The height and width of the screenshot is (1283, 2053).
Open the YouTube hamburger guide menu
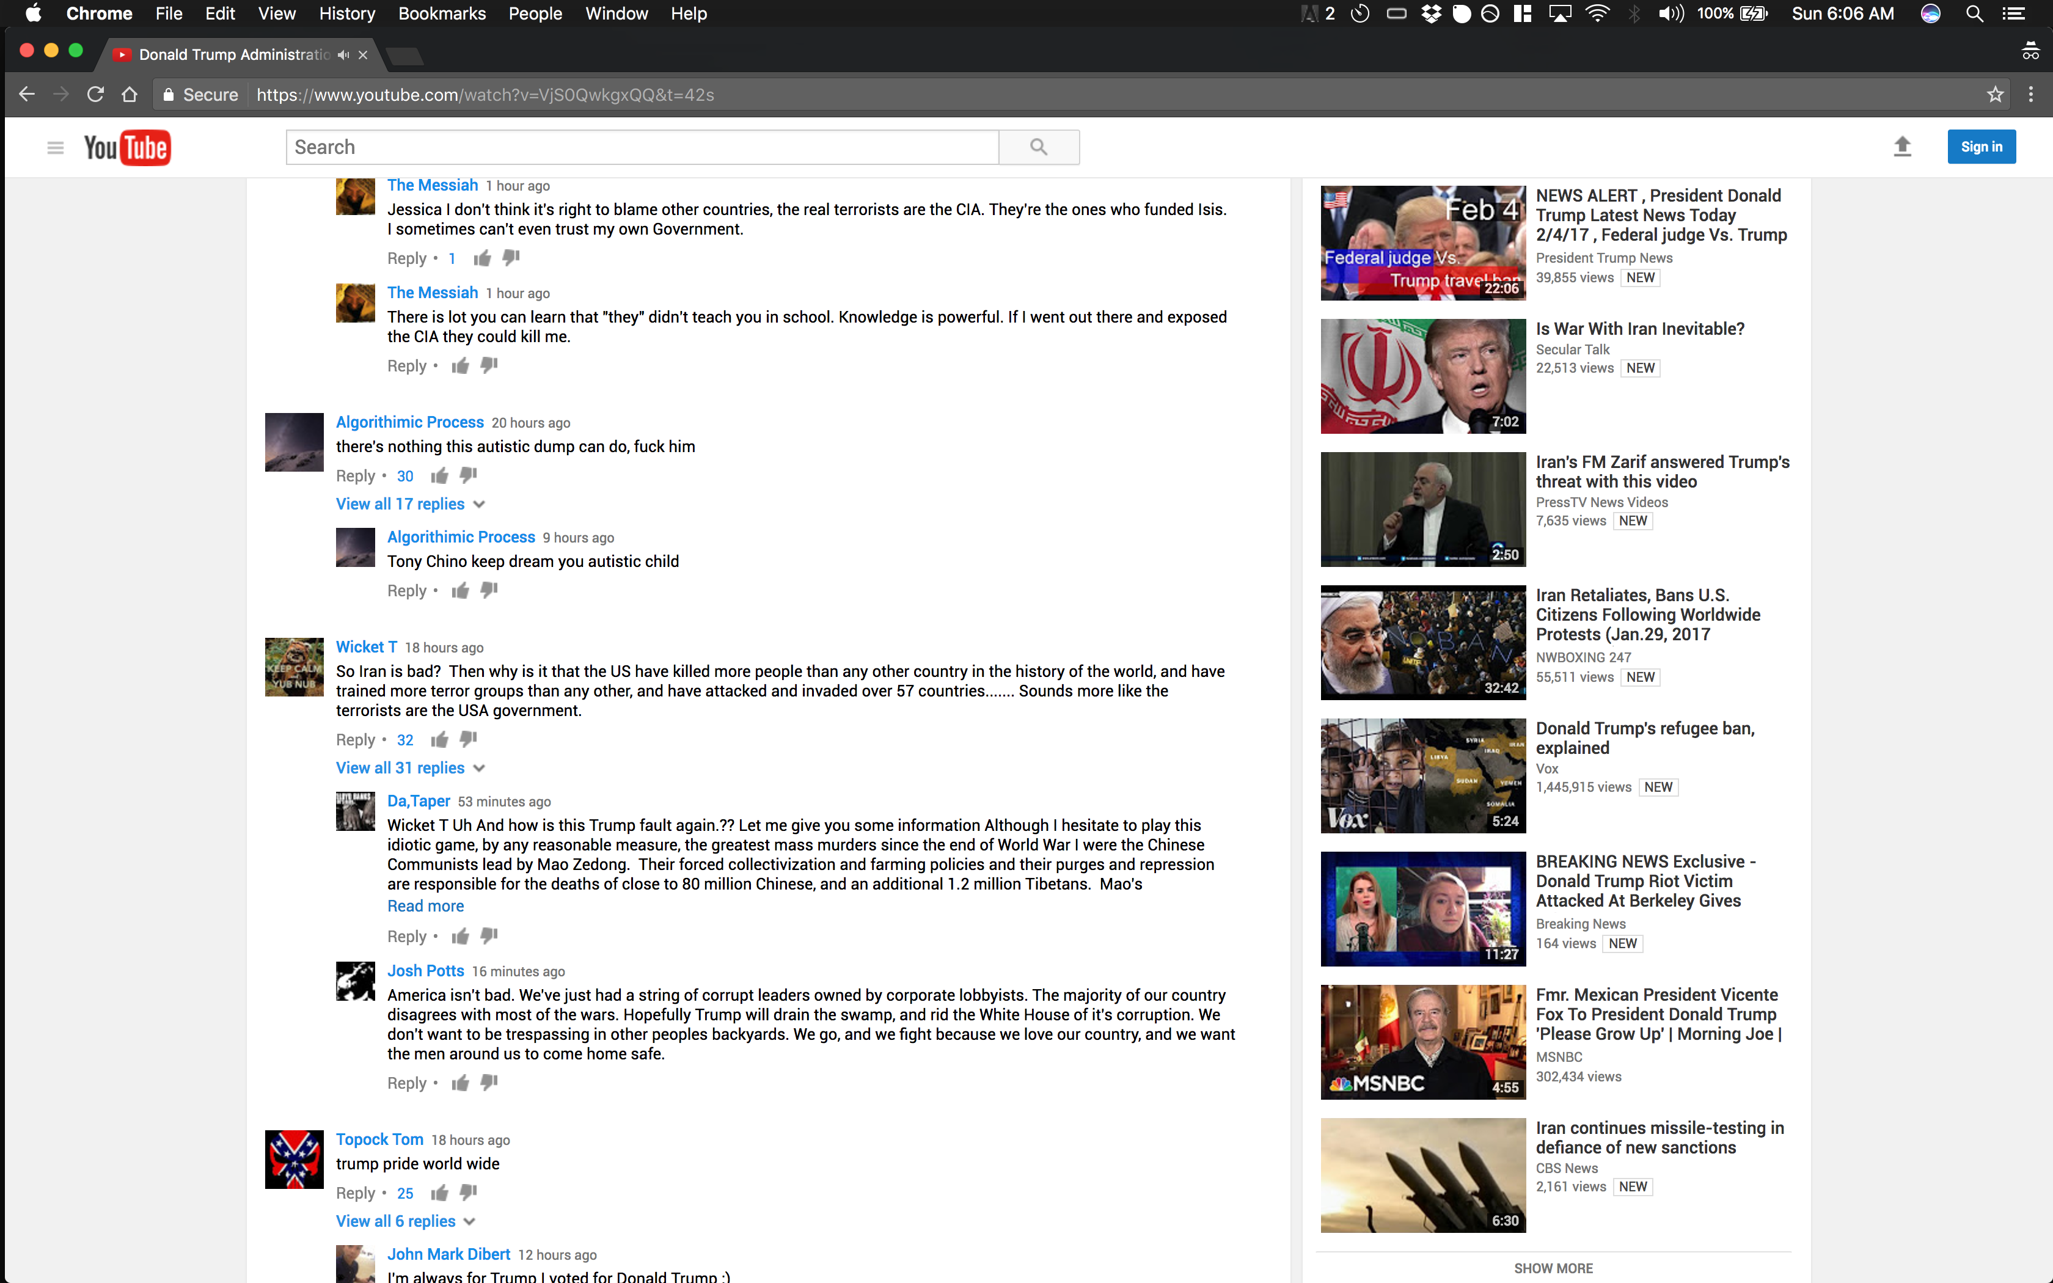click(x=55, y=148)
